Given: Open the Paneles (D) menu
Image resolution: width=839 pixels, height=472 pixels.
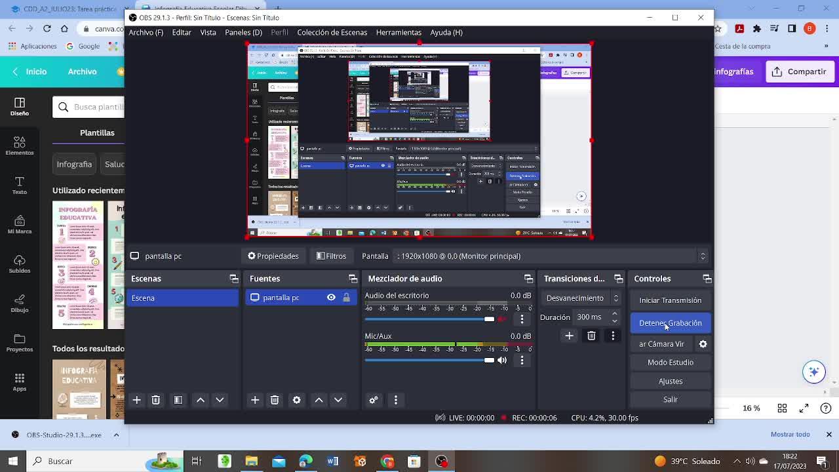Looking at the screenshot, I should coord(243,32).
